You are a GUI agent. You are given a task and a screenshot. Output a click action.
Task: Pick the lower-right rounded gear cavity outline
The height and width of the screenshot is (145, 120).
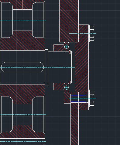(x=38, y=114)
